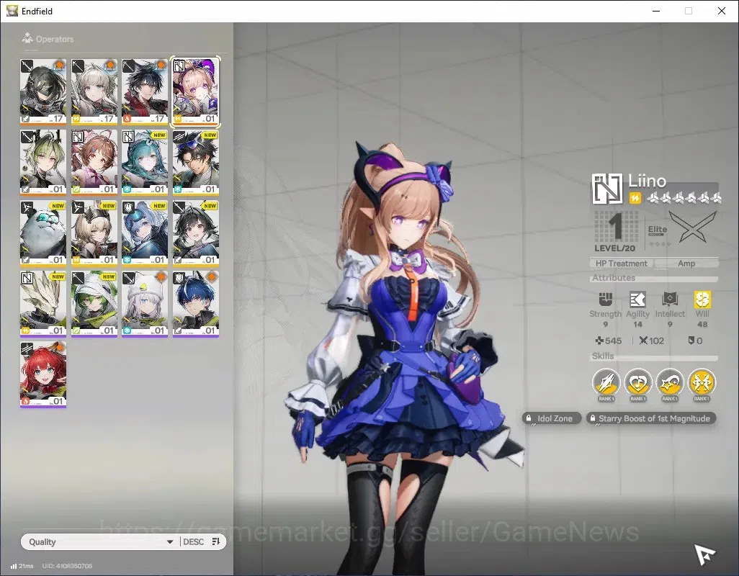Open the heart-with-music-note skill icon
This screenshot has width=739, height=576.
click(x=637, y=382)
